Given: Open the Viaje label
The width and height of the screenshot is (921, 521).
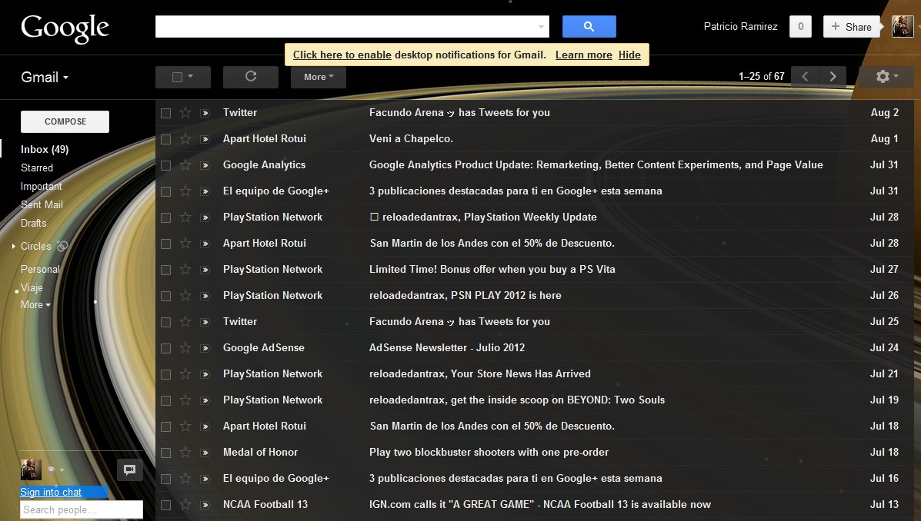Looking at the screenshot, I should point(32,287).
